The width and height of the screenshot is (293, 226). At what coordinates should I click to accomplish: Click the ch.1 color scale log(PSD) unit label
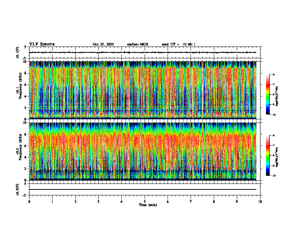tap(277, 96)
